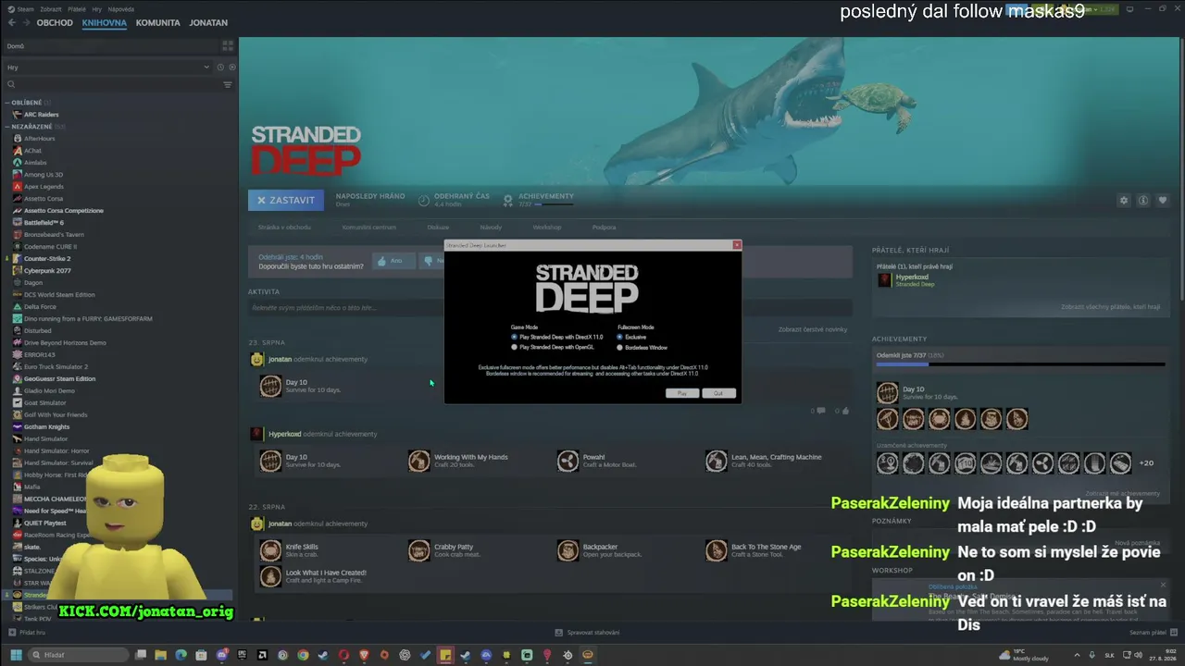Click the Play Time clock icon

pyautogui.click(x=424, y=200)
